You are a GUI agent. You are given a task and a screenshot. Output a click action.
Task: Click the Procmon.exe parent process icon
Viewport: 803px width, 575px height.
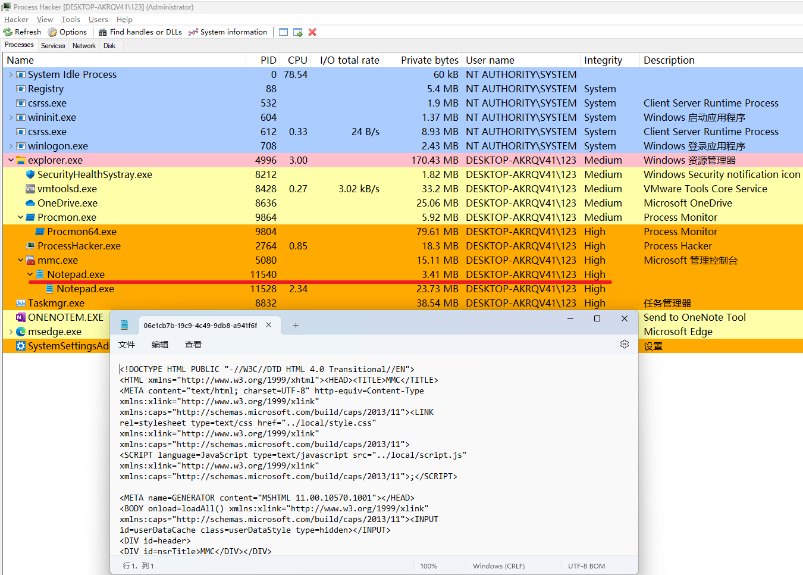pos(30,217)
